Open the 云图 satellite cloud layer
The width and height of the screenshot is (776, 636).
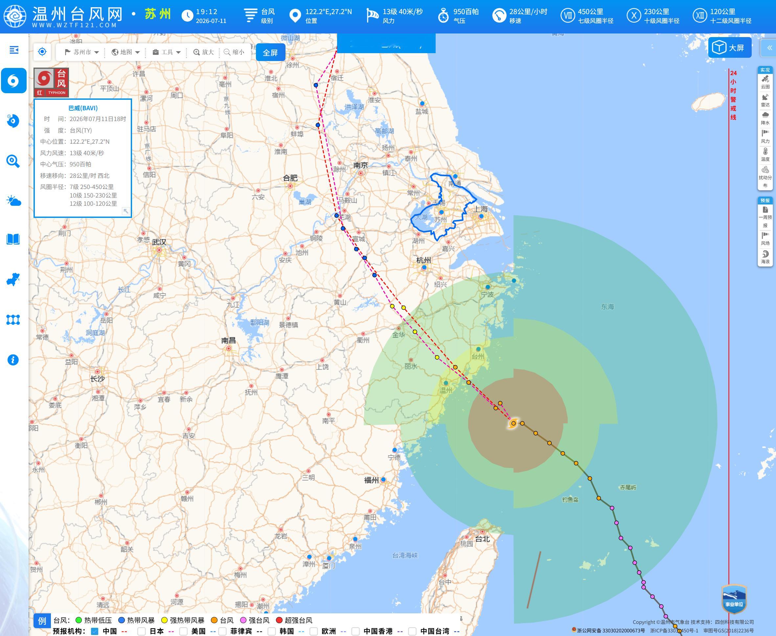[765, 82]
